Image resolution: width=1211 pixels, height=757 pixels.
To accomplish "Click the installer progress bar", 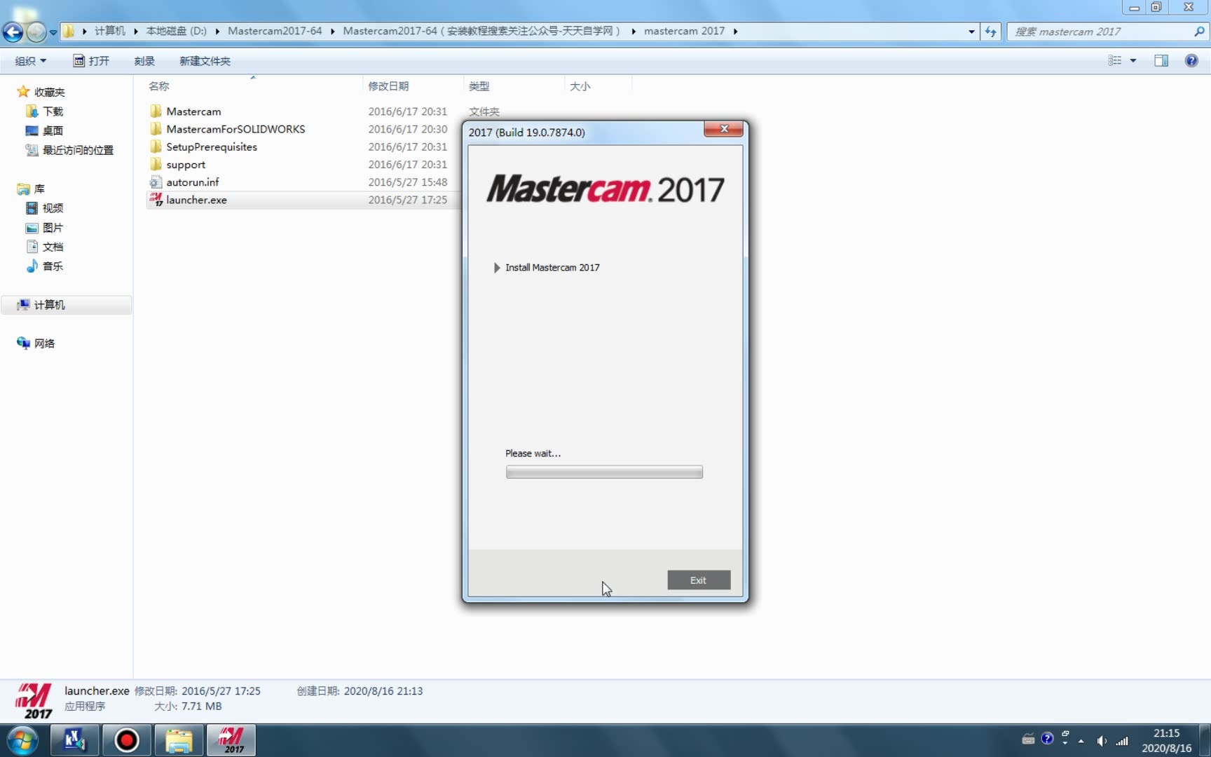I will point(604,472).
